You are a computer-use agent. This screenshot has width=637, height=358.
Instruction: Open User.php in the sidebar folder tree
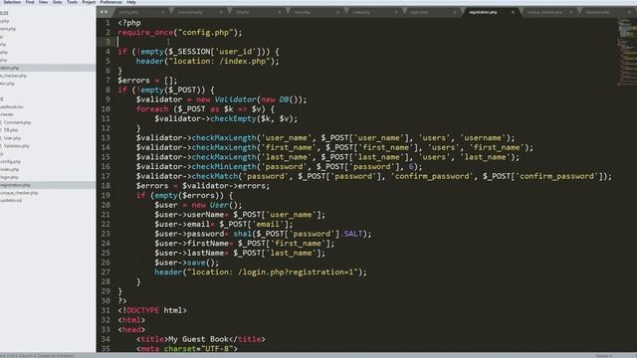[12, 138]
